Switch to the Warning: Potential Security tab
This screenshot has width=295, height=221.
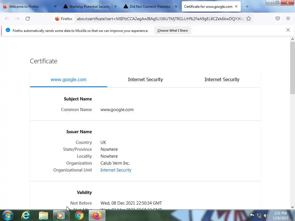90,7
